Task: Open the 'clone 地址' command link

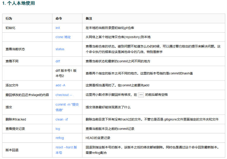Action: (63, 37)
